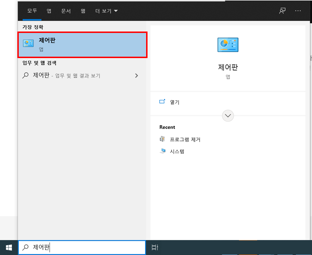Click the 시스템 computer icon

click(163, 151)
